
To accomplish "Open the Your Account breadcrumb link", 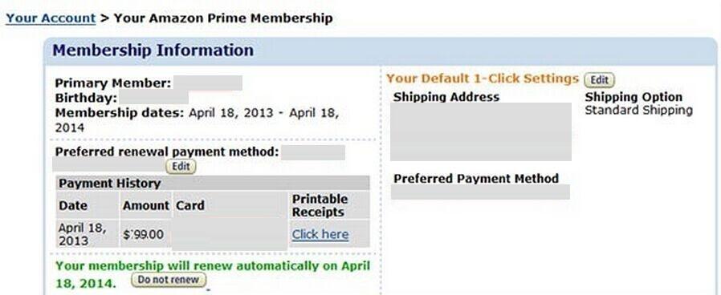I will click(51, 18).
